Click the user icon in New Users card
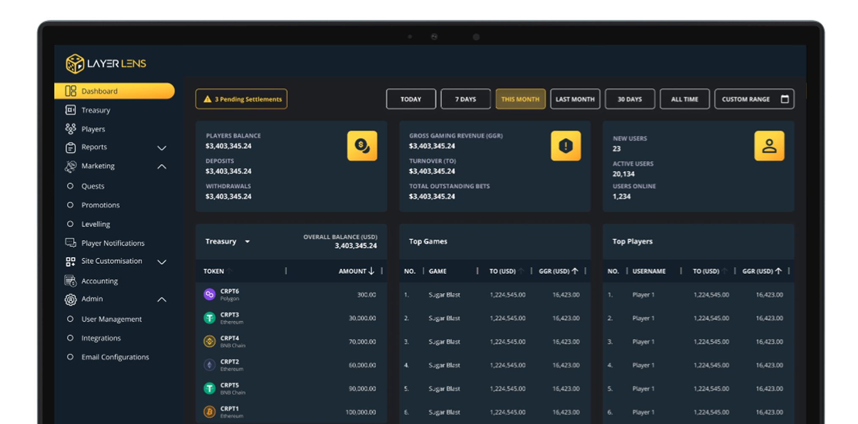The height and width of the screenshot is (424, 858). 769,146
